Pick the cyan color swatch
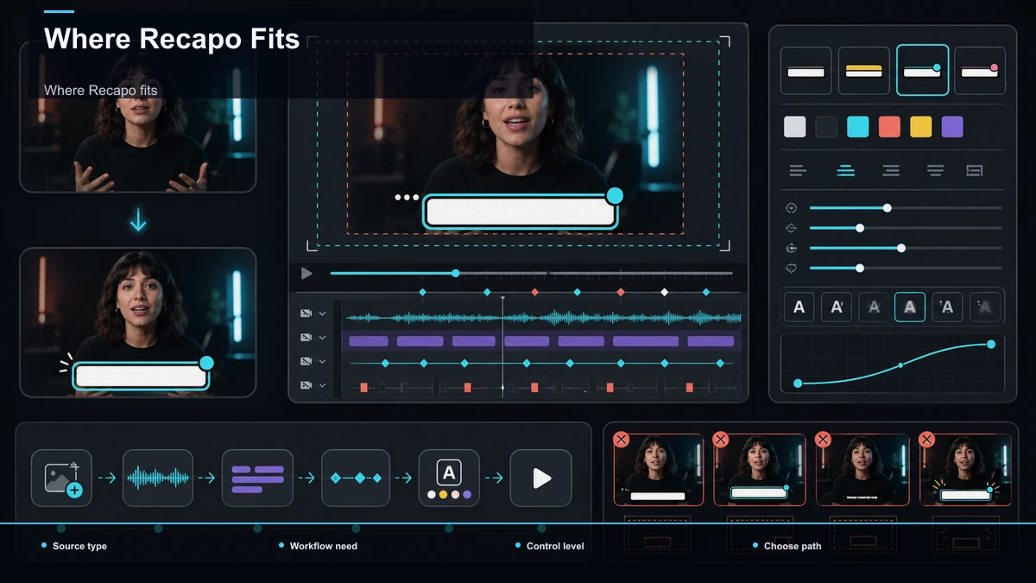The height and width of the screenshot is (583, 1036). point(857,127)
